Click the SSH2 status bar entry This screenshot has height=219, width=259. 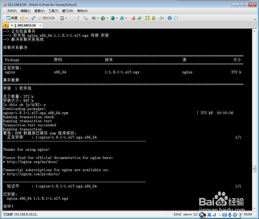177,214
